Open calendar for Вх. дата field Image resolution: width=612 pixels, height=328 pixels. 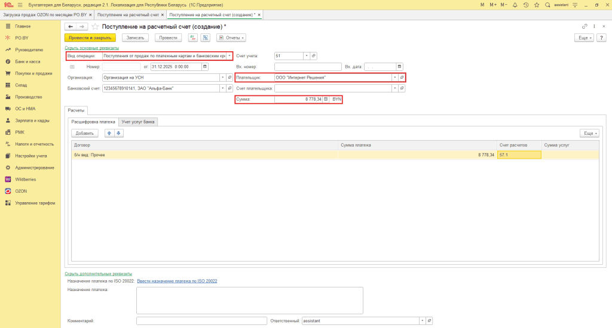(x=399, y=67)
